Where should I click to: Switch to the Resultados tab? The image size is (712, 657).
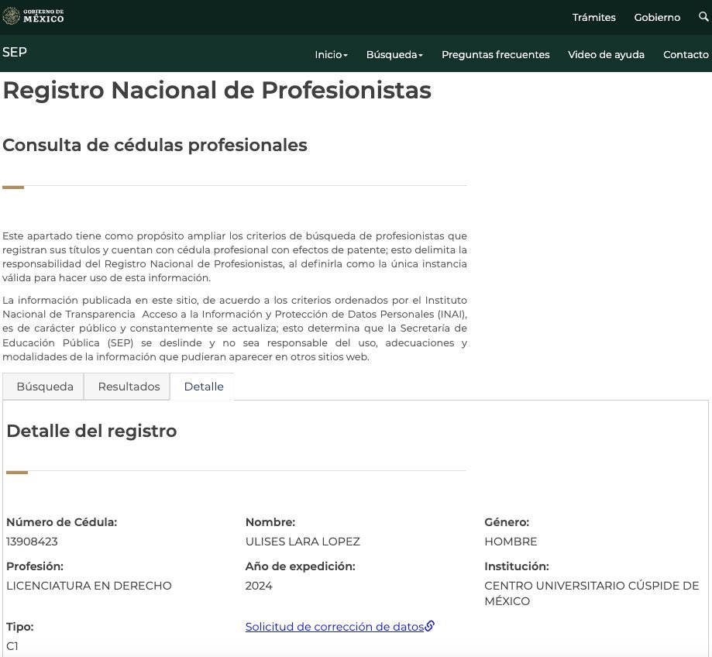pyautogui.click(x=128, y=387)
